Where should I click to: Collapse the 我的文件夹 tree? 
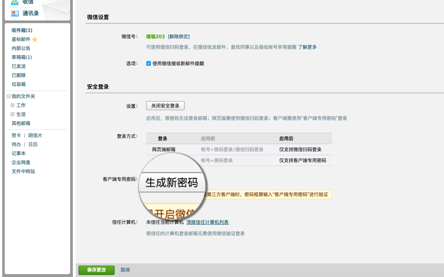8,96
